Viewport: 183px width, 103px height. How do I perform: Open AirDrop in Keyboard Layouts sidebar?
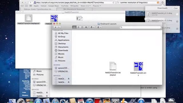tap(62, 37)
